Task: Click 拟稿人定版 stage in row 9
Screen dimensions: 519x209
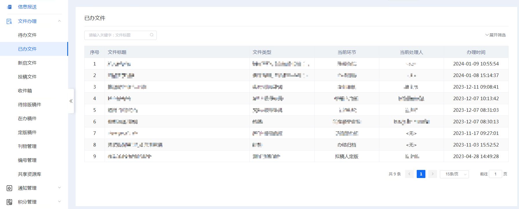Action: (x=347, y=156)
